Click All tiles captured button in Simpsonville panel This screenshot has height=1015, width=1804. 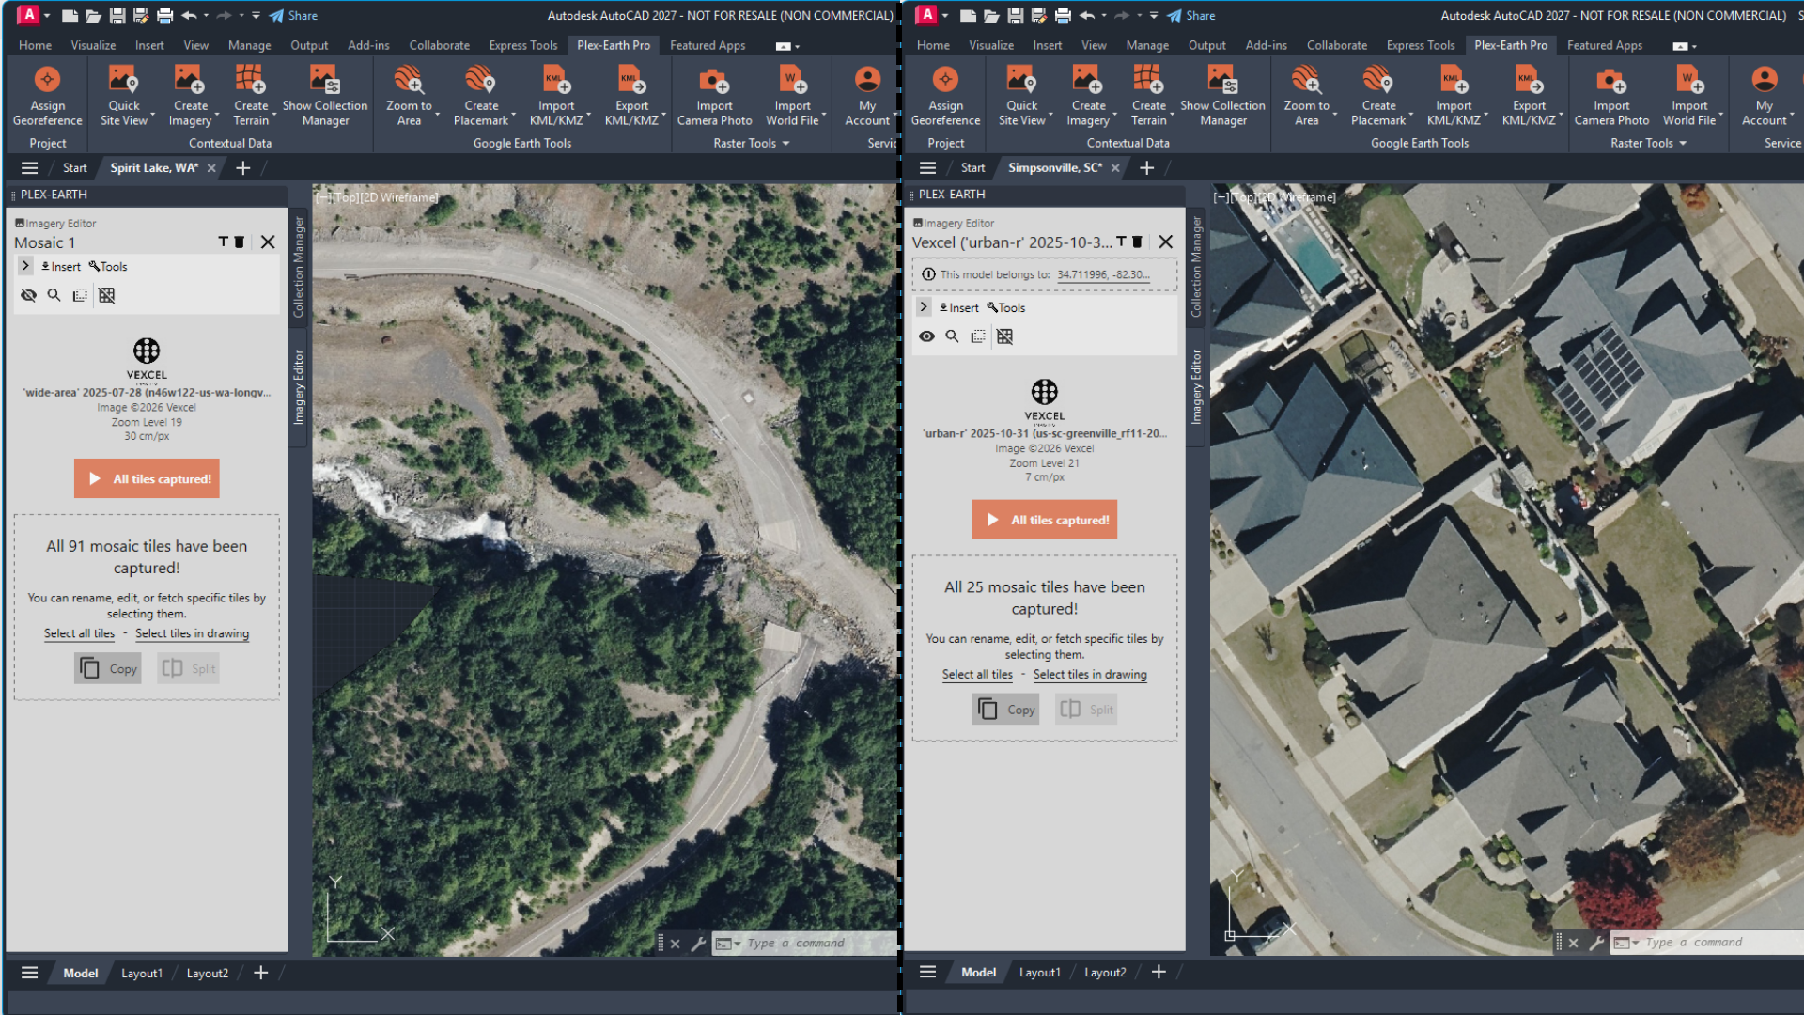click(x=1045, y=520)
